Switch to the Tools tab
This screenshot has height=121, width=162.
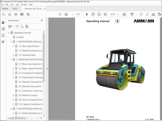[15, 9]
